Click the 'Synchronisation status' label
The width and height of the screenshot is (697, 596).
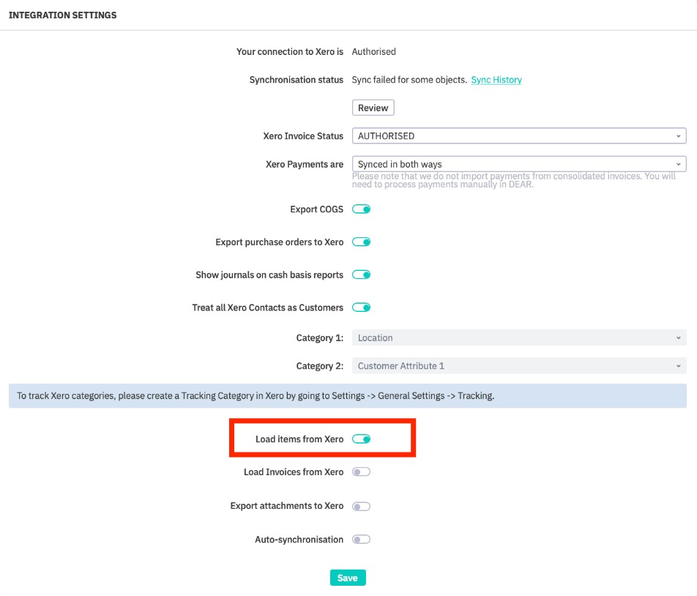click(296, 80)
